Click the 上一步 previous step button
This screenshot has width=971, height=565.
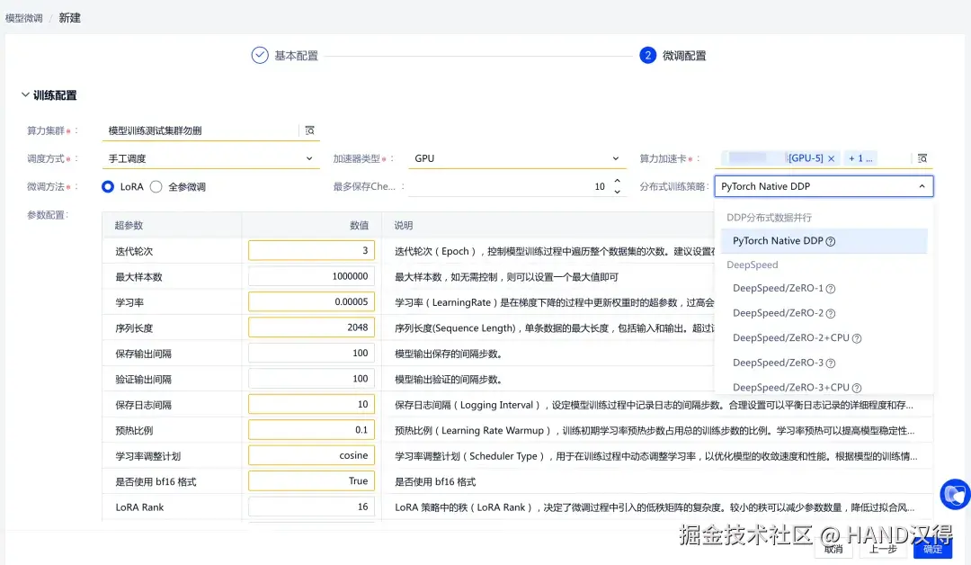click(x=883, y=549)
